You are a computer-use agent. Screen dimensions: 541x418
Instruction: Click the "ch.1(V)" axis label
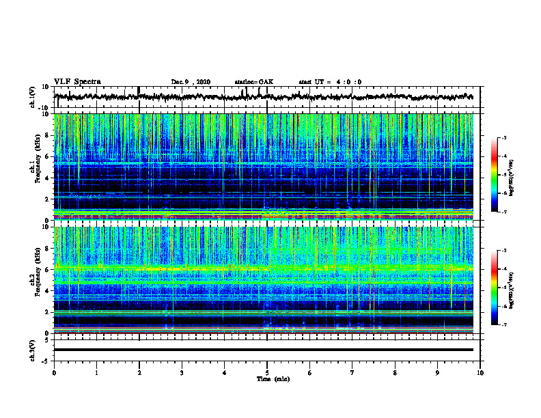point(33,97)
